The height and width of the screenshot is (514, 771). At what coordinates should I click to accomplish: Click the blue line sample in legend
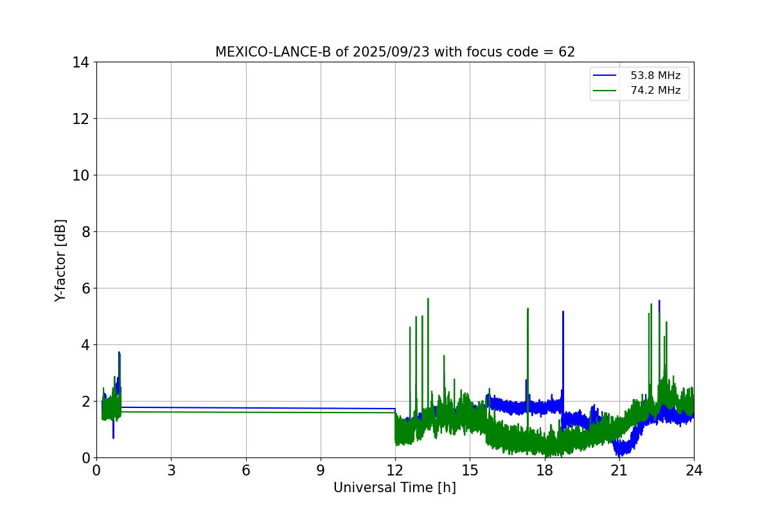[x=605, y=76]
